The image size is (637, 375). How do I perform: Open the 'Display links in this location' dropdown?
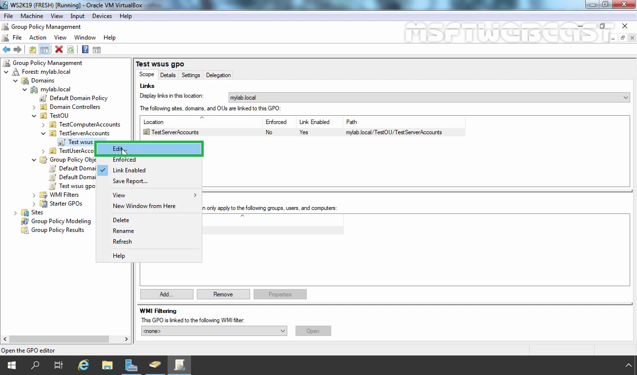pyautogui.click(x=429, y=98)
